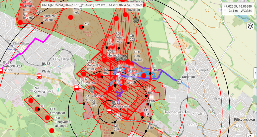Click the BUSZ - Kleviz bus icon
The height and width of the screenshot is (137, 257).
(39, 76)
